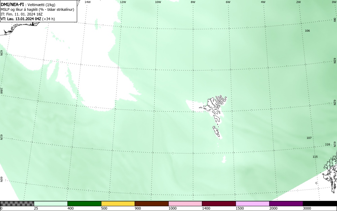Click the legend value 500
337x211 pixels.
click(x=104, y=208)
